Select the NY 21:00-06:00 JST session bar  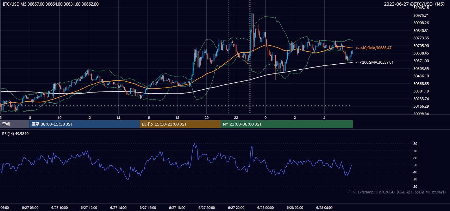point(287,124)
